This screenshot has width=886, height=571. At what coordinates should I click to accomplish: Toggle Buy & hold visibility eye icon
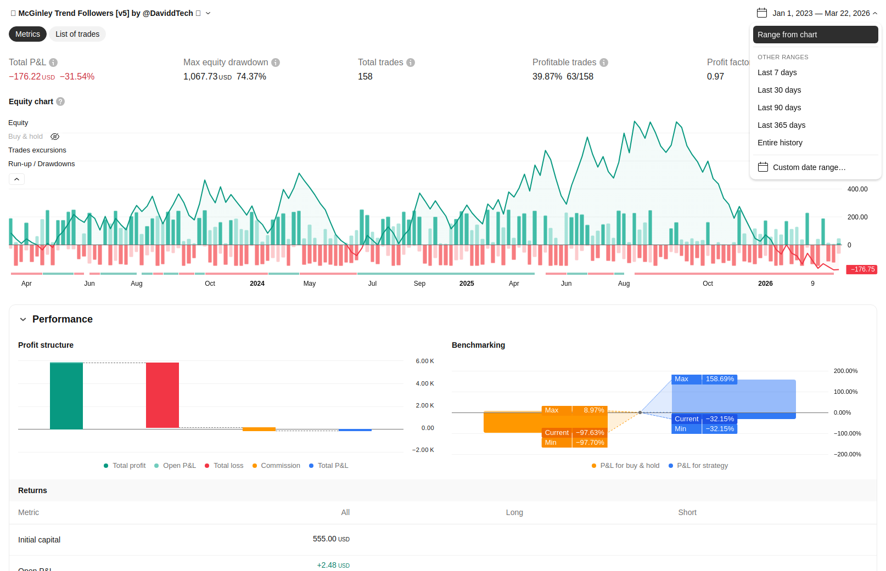[x=55, y=137]
